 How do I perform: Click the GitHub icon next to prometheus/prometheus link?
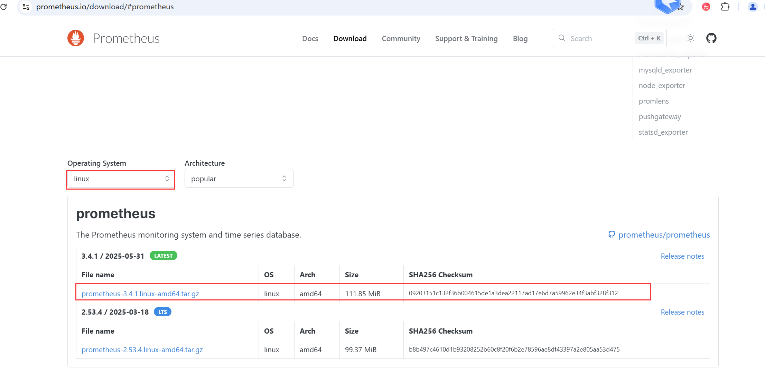pyautogui.click(x=611, y=234)
